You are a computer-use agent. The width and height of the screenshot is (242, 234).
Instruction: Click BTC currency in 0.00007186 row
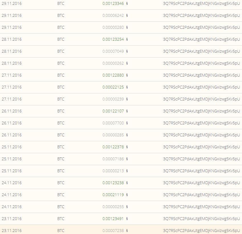tap(61, 159)
